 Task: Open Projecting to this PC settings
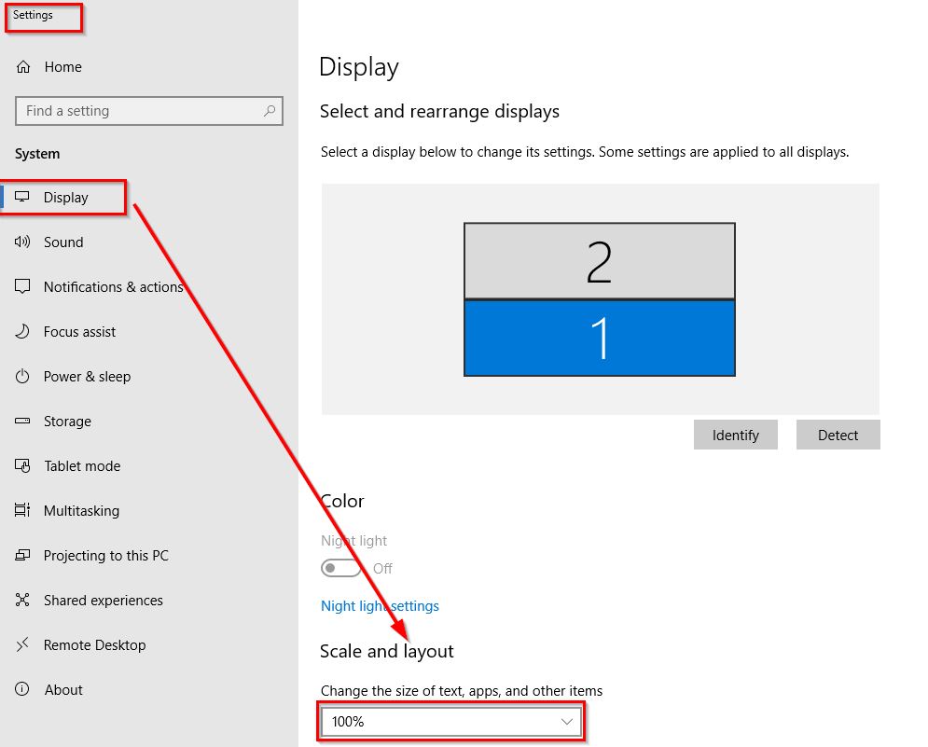coord(106,555)
